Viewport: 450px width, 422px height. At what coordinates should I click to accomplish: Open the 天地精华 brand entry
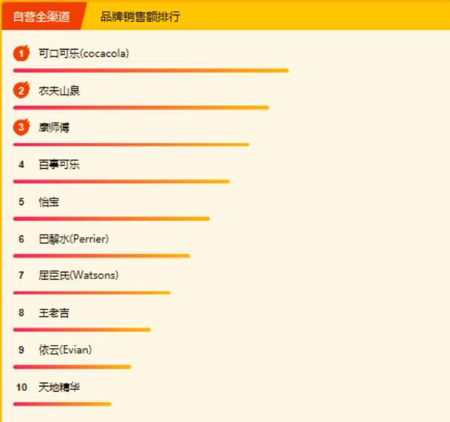coord(59,387)
